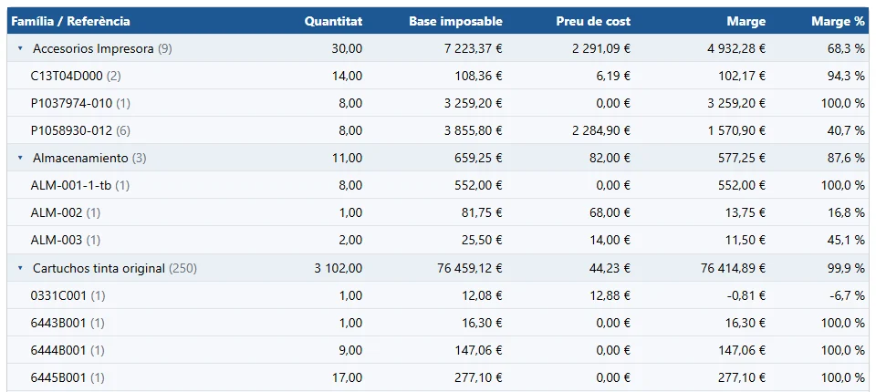Viewport: 876px width, 392px height.
Task: Click margin percentage 16,8 %
Action: (x=846, y=212)
